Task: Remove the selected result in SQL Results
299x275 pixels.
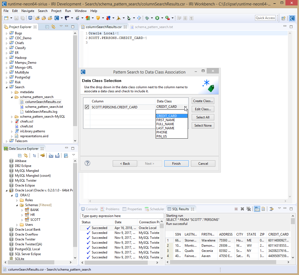Action: (242, 209)
